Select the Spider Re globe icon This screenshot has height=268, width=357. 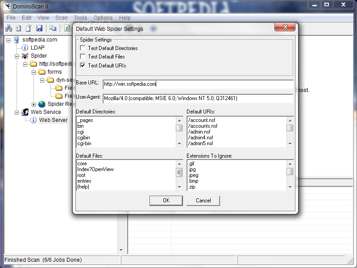click(x=42, y=104)
